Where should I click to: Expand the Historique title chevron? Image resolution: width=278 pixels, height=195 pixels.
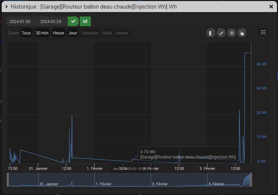7,7
